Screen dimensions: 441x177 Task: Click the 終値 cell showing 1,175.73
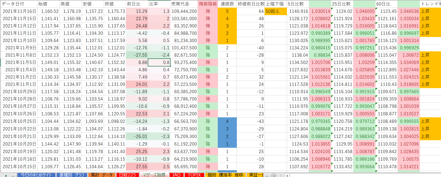pos(115,11)
